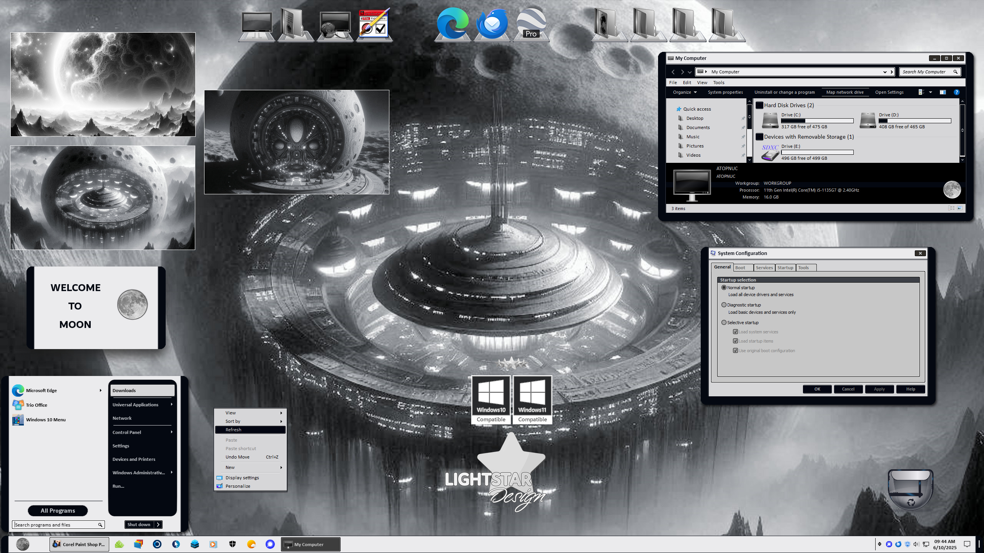Choose the Normal startup radio button

tap(724, 288)
